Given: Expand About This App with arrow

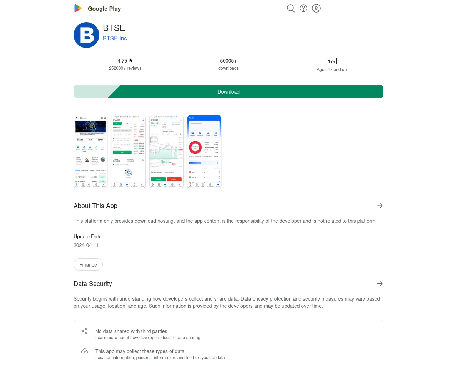Looking at the screenshot, I should pos(380,206).
